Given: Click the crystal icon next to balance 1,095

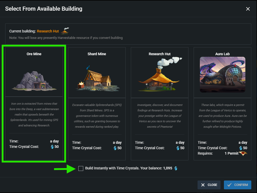Looking at the screenshot, I should click(176, 169).
